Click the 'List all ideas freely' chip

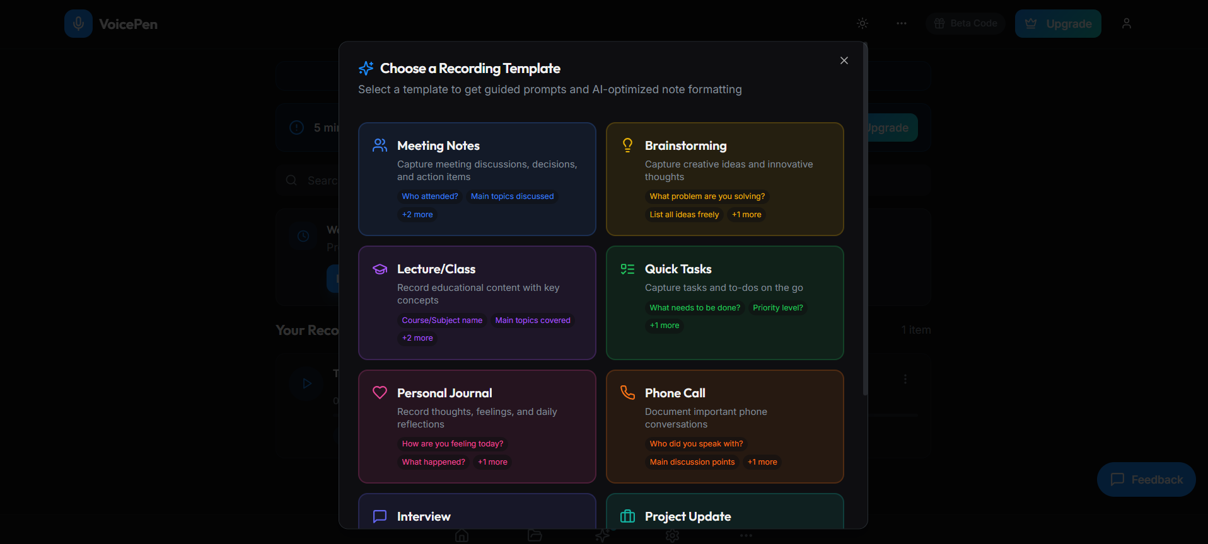(684, 215)
